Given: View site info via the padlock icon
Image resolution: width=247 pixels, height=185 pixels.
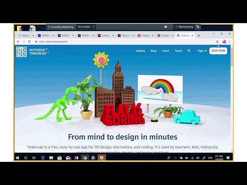Looking at the screenshot, I should pyautogui.click(x=36, y=42).
